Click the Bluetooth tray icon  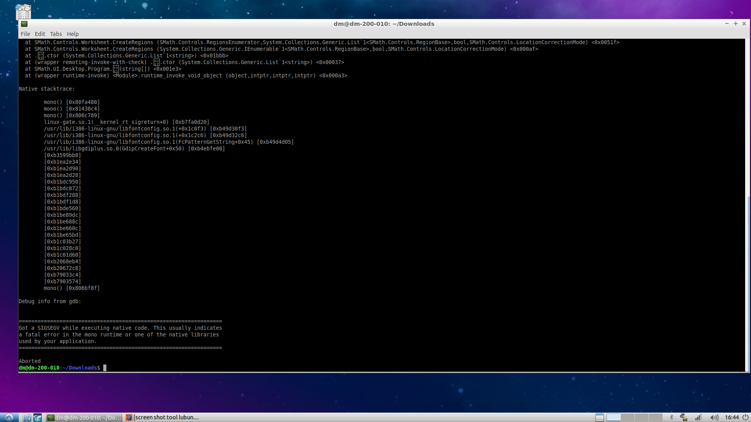(671, 417)
